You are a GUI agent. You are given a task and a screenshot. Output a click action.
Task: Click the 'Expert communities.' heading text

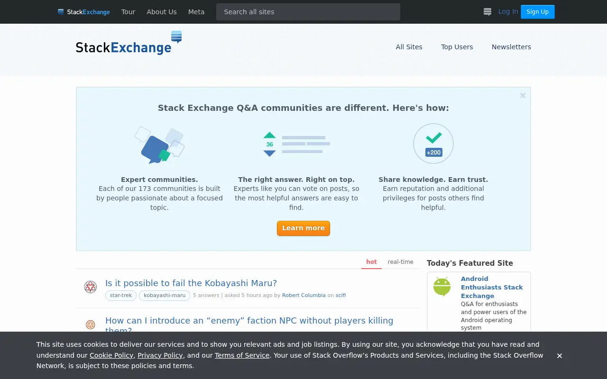(159, 180)
